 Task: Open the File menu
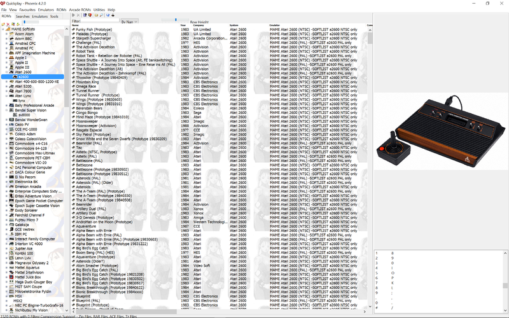[4, 10]
